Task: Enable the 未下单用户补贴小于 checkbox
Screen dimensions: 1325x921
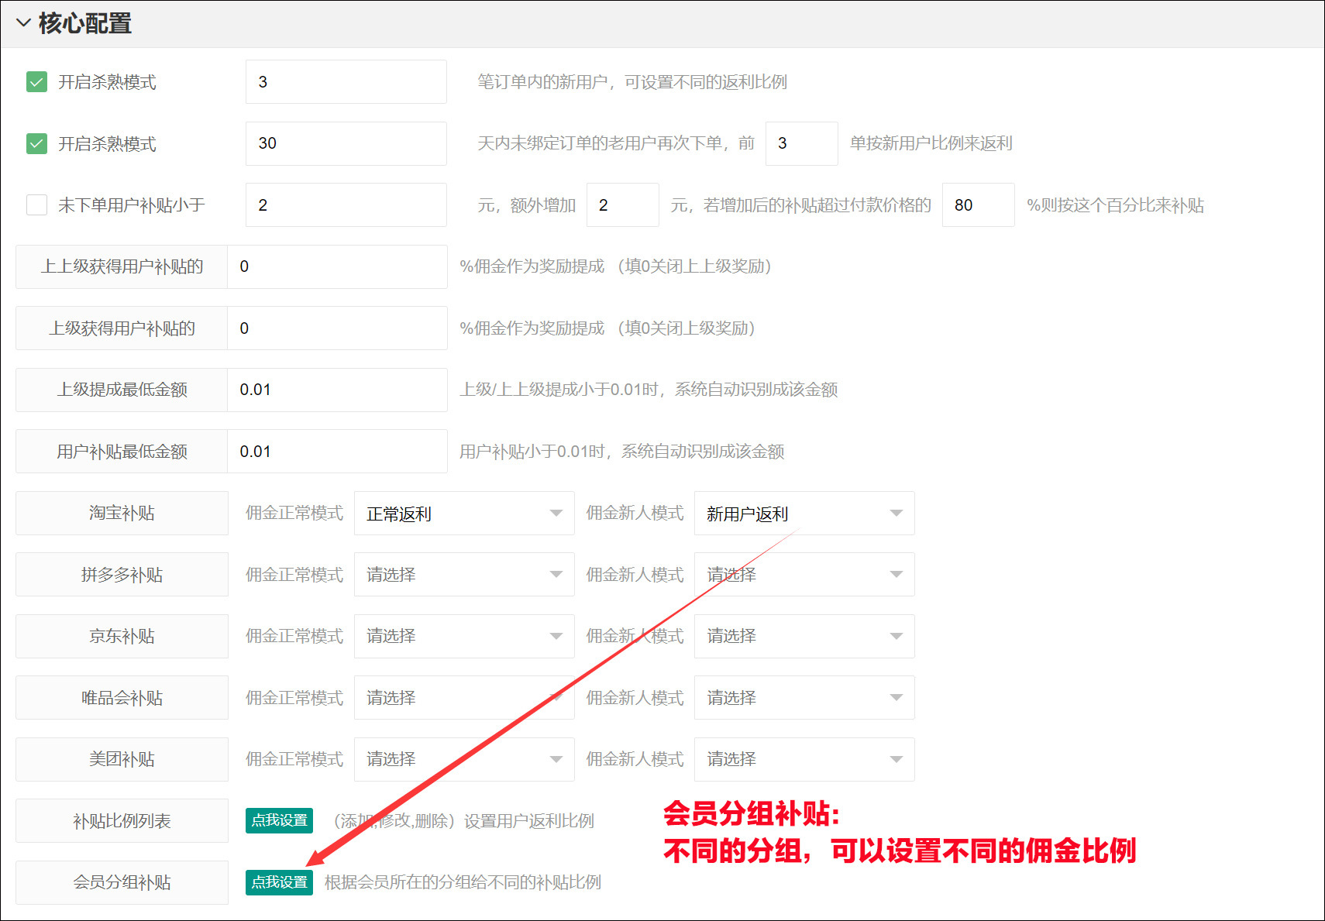Action: tap(36, 204)
